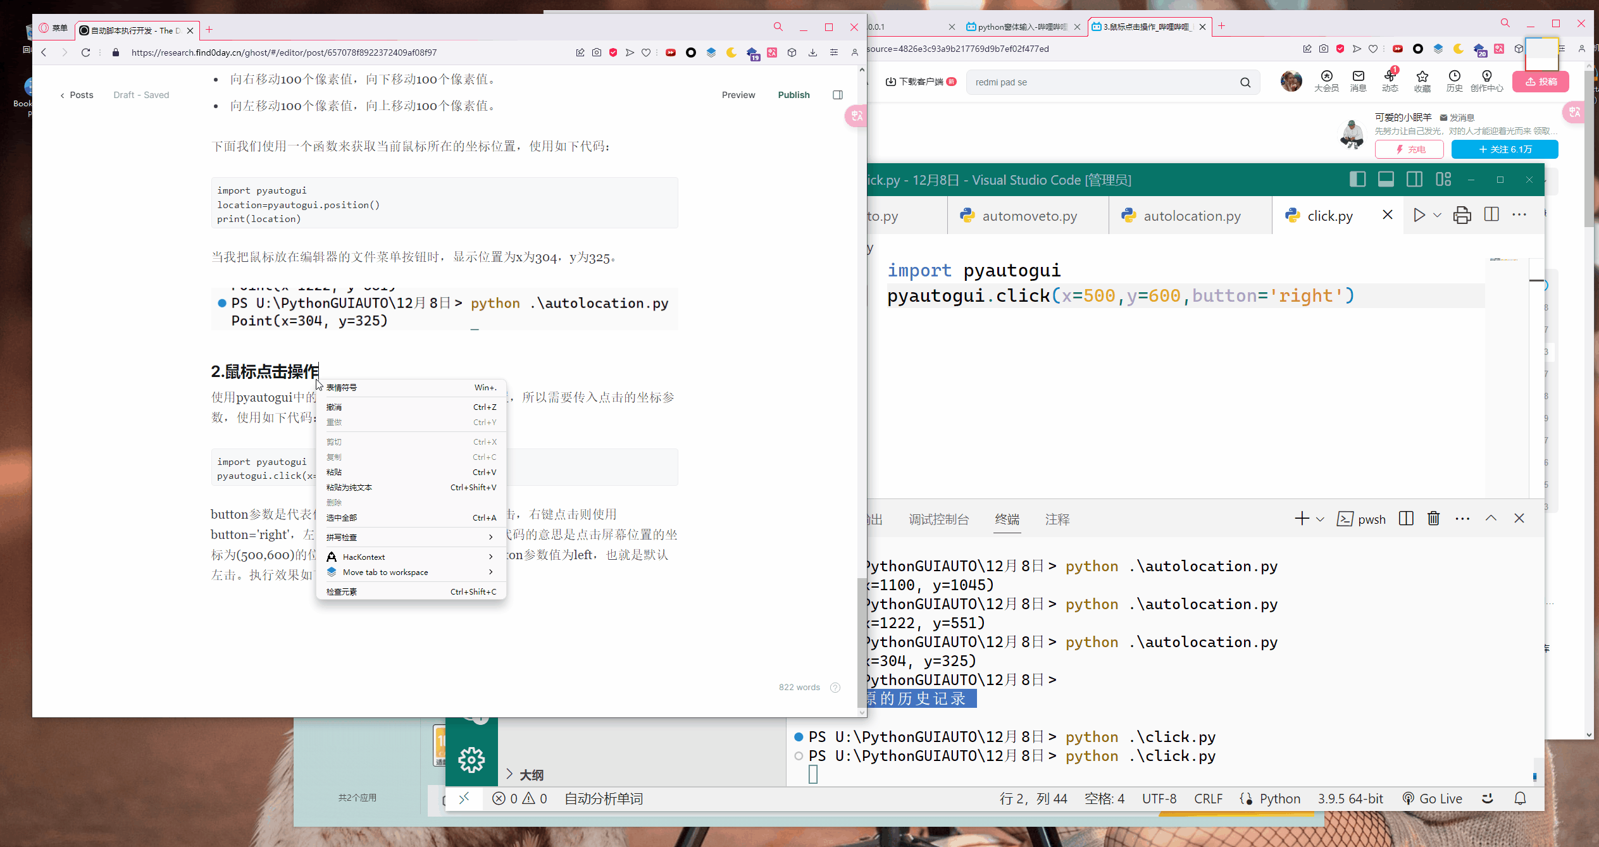Click the red shield icon in Ghost editor browser

tap(613, 53)
